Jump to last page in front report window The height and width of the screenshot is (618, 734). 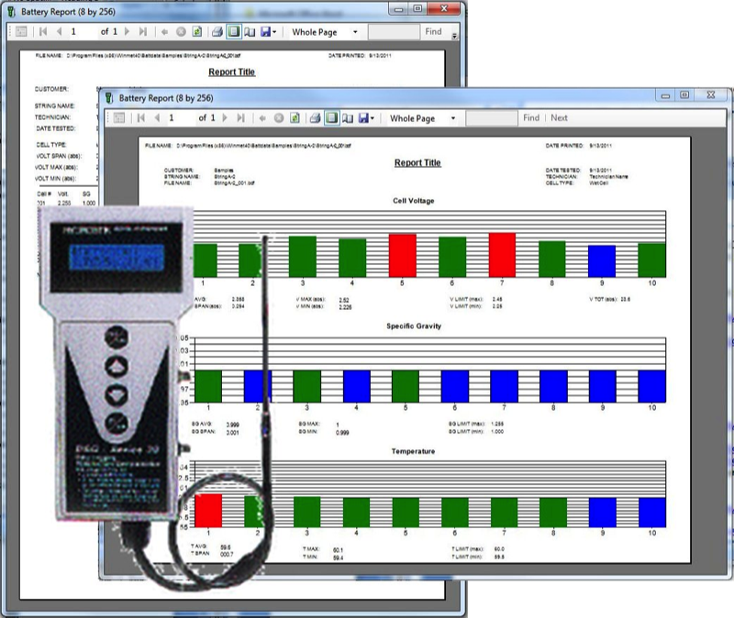point(240,118)
